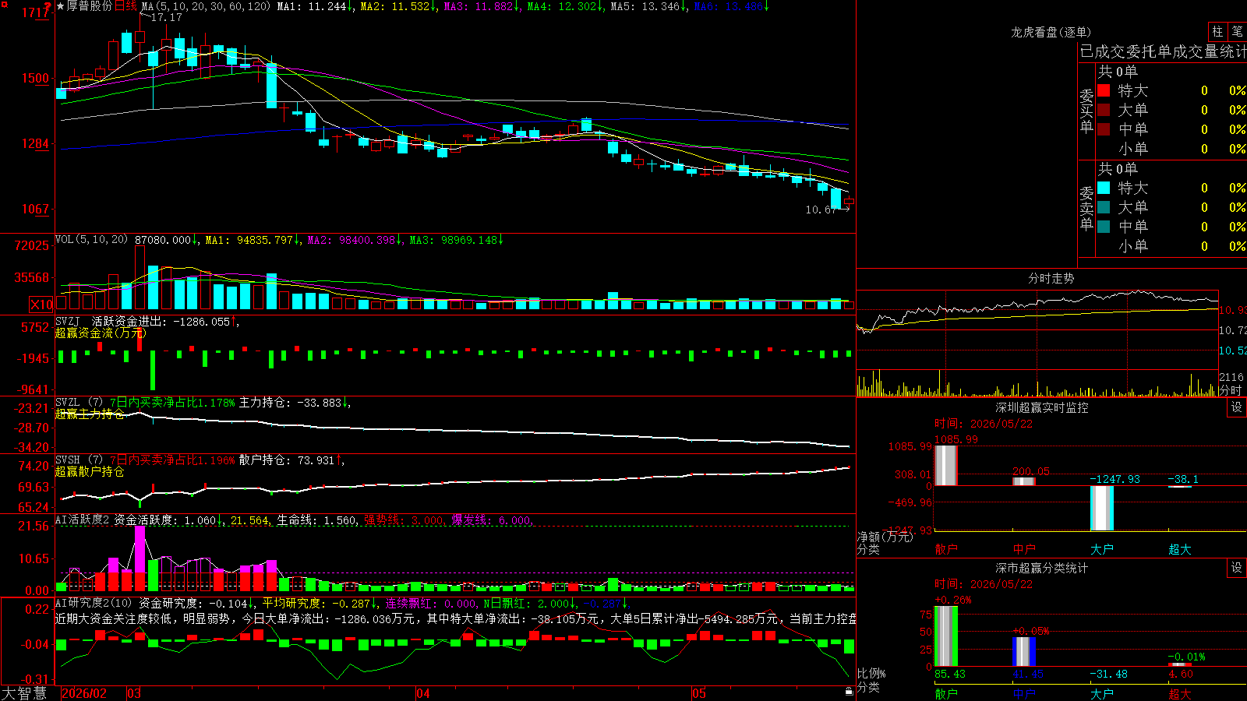Click the 超大 category label in 深圳超赢实时监控

coord(1180,549)
